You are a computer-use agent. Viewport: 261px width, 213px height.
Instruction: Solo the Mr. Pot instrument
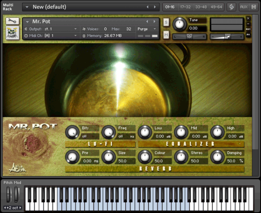click(166, 22)
